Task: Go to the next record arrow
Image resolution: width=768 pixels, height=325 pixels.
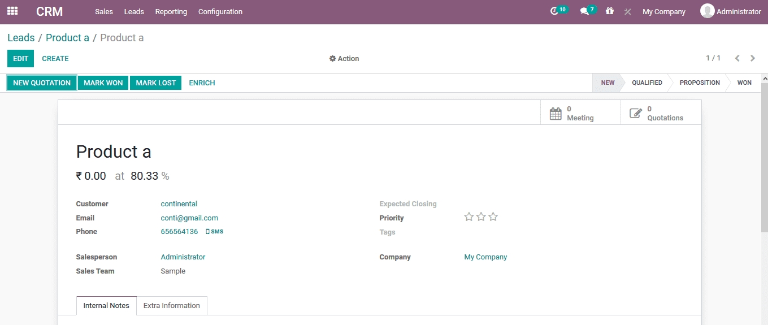Action: click(x=753, y=58)
